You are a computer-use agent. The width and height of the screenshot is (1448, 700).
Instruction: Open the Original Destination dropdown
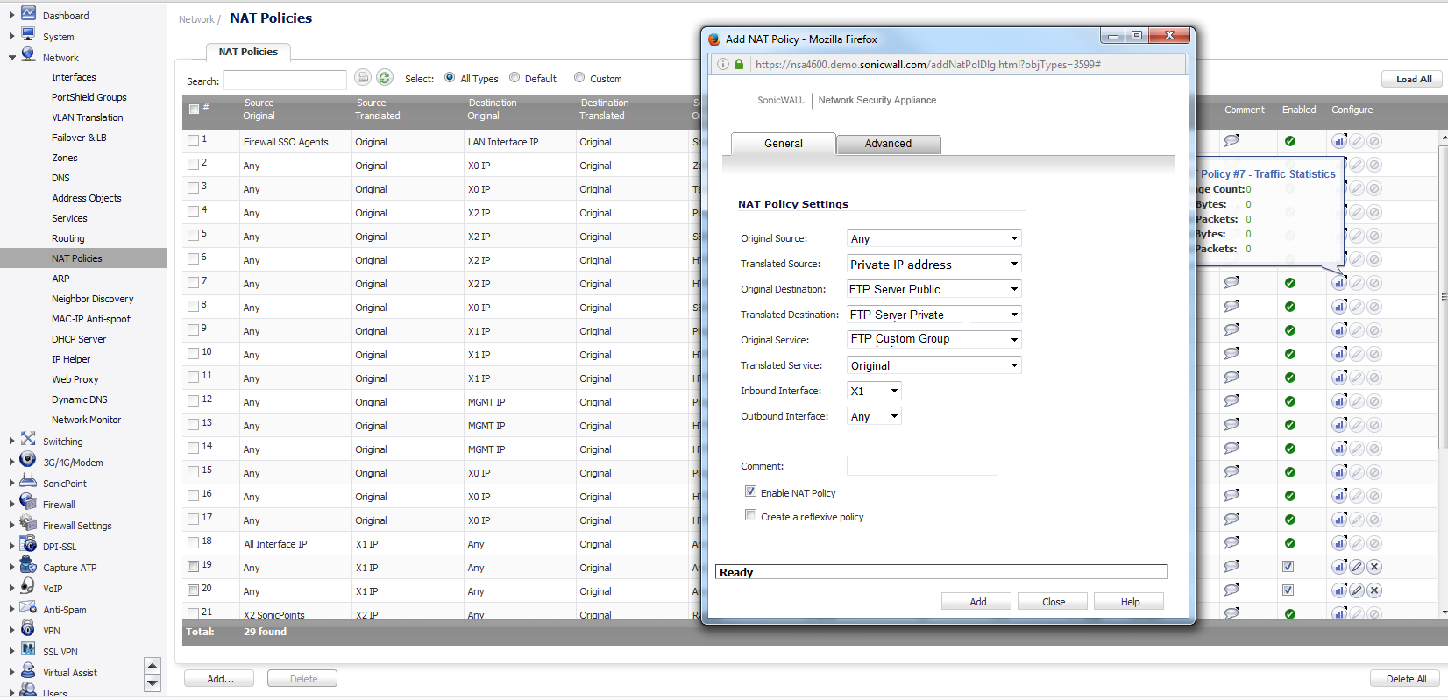point(934,289)
